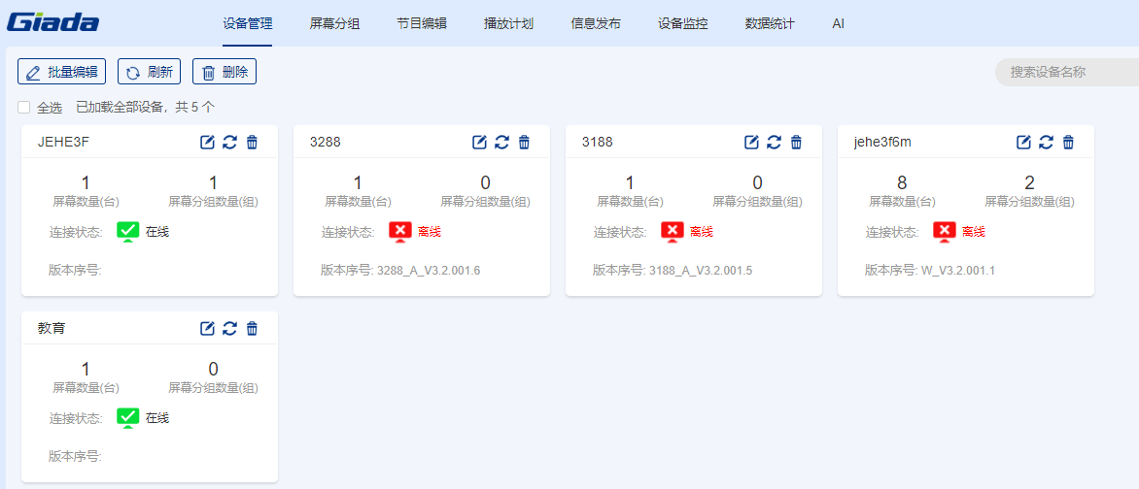Click refresh icon on jehe3f6m card
The height and width of the screenshot is (489, 1139).
(1046, 143)
